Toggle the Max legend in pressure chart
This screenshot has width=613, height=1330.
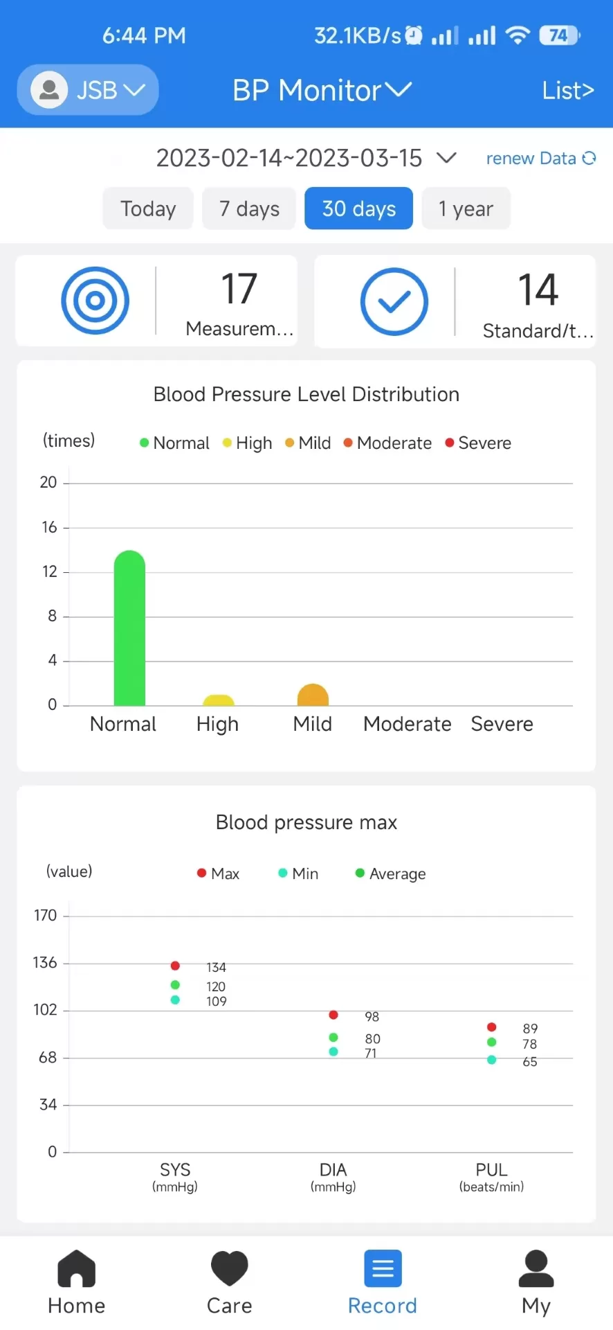coord(218,874)
